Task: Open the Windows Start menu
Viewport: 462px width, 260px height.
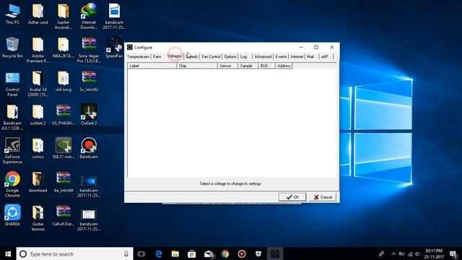Action: 8,253
